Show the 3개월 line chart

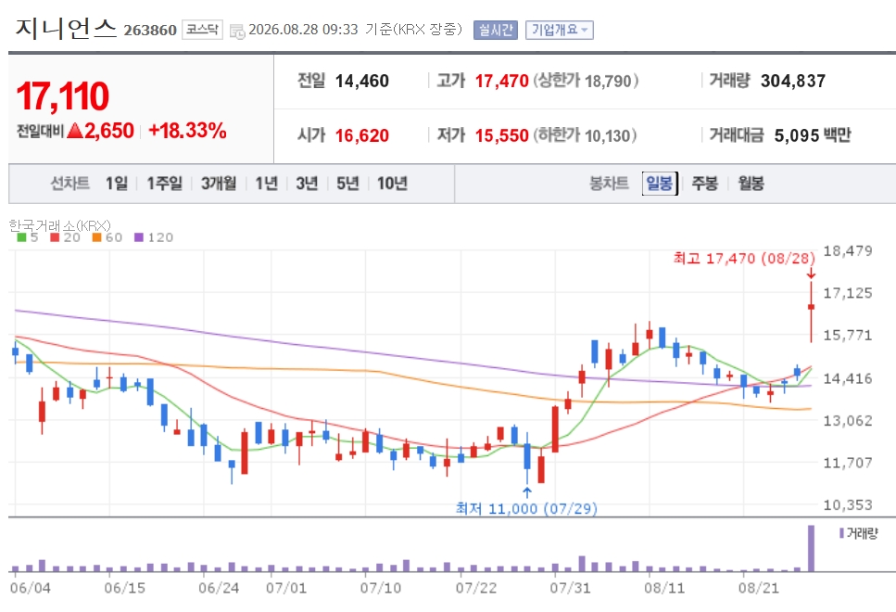click(219, 183)
